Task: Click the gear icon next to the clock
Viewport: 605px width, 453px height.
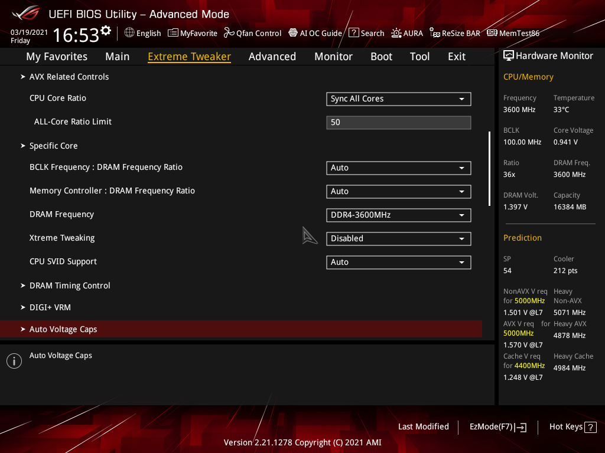Action: click(x=106, y=31)
